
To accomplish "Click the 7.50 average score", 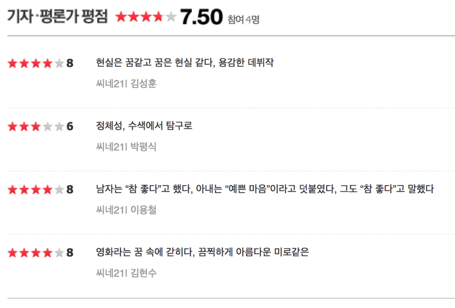I will [201, 17].
